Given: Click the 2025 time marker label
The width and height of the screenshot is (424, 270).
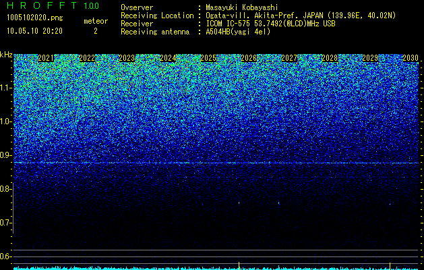Looking at the screenshot, I should [208, 58].
